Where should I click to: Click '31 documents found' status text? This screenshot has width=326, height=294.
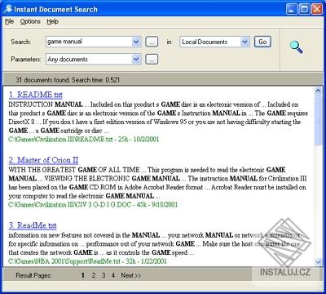[x=68, y=80]
